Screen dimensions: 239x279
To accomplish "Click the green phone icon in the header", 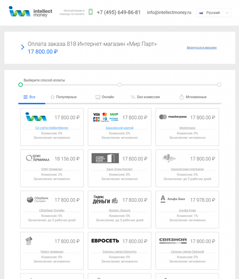I will [x=91, y=12].
